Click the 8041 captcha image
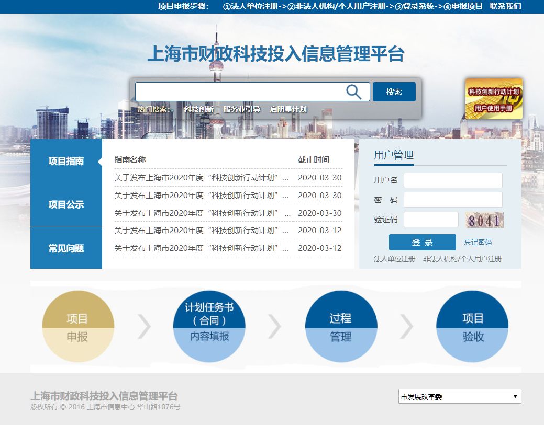 coord(484,220)
